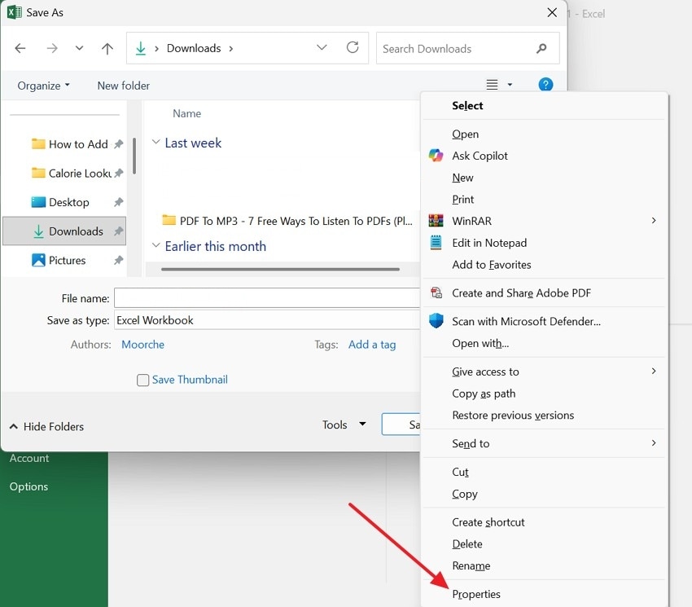Image resolution: width=692 pixels, height=607 pixels.
Task: Click the Copilot icon in the context menu
Action: 436,156
